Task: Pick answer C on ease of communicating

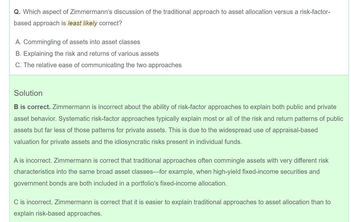Action: pyautogui.click(x=98, y=65)
